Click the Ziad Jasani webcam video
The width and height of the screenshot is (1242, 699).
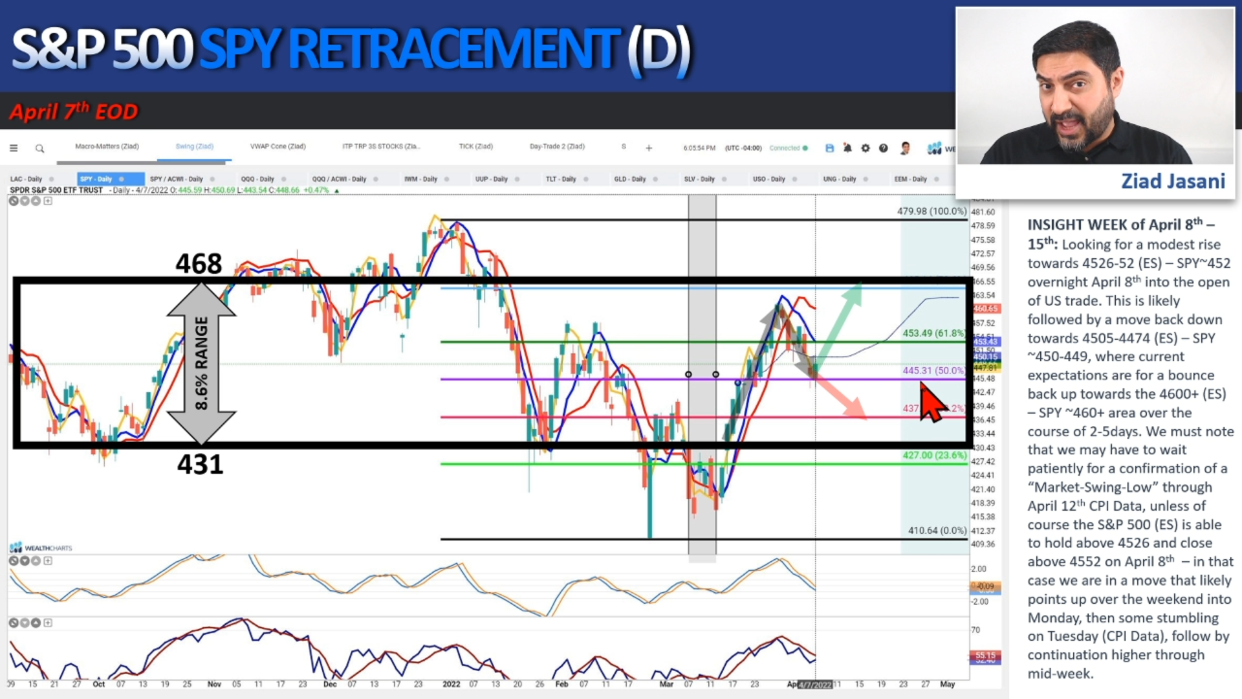(1095, 86)
